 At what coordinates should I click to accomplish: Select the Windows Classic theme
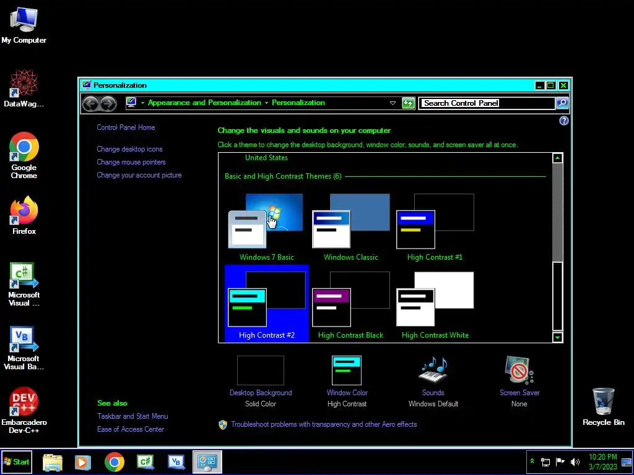(350, 226)
